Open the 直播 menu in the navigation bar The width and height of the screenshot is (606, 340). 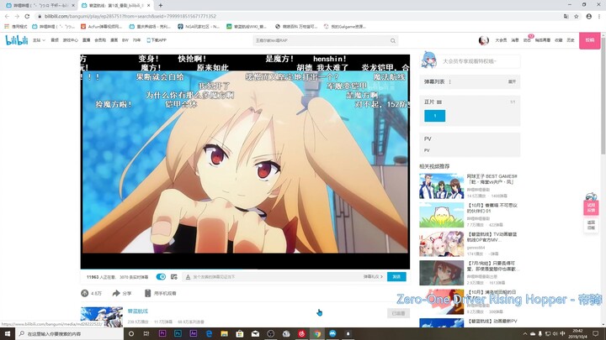pyautogui.click(x=87, y=40)
